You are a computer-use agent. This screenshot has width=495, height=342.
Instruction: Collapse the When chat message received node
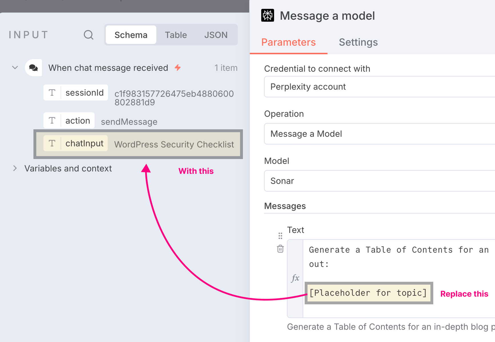(15, 68)
